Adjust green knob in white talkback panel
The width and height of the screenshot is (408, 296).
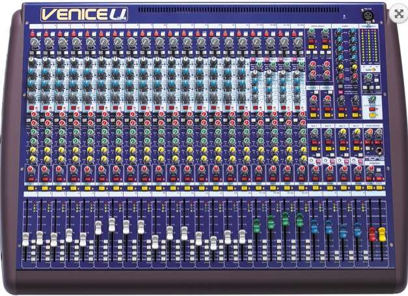tap(372, 100)
